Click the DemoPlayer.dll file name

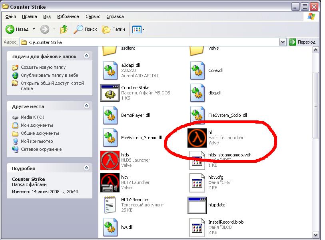pos(136,115)
